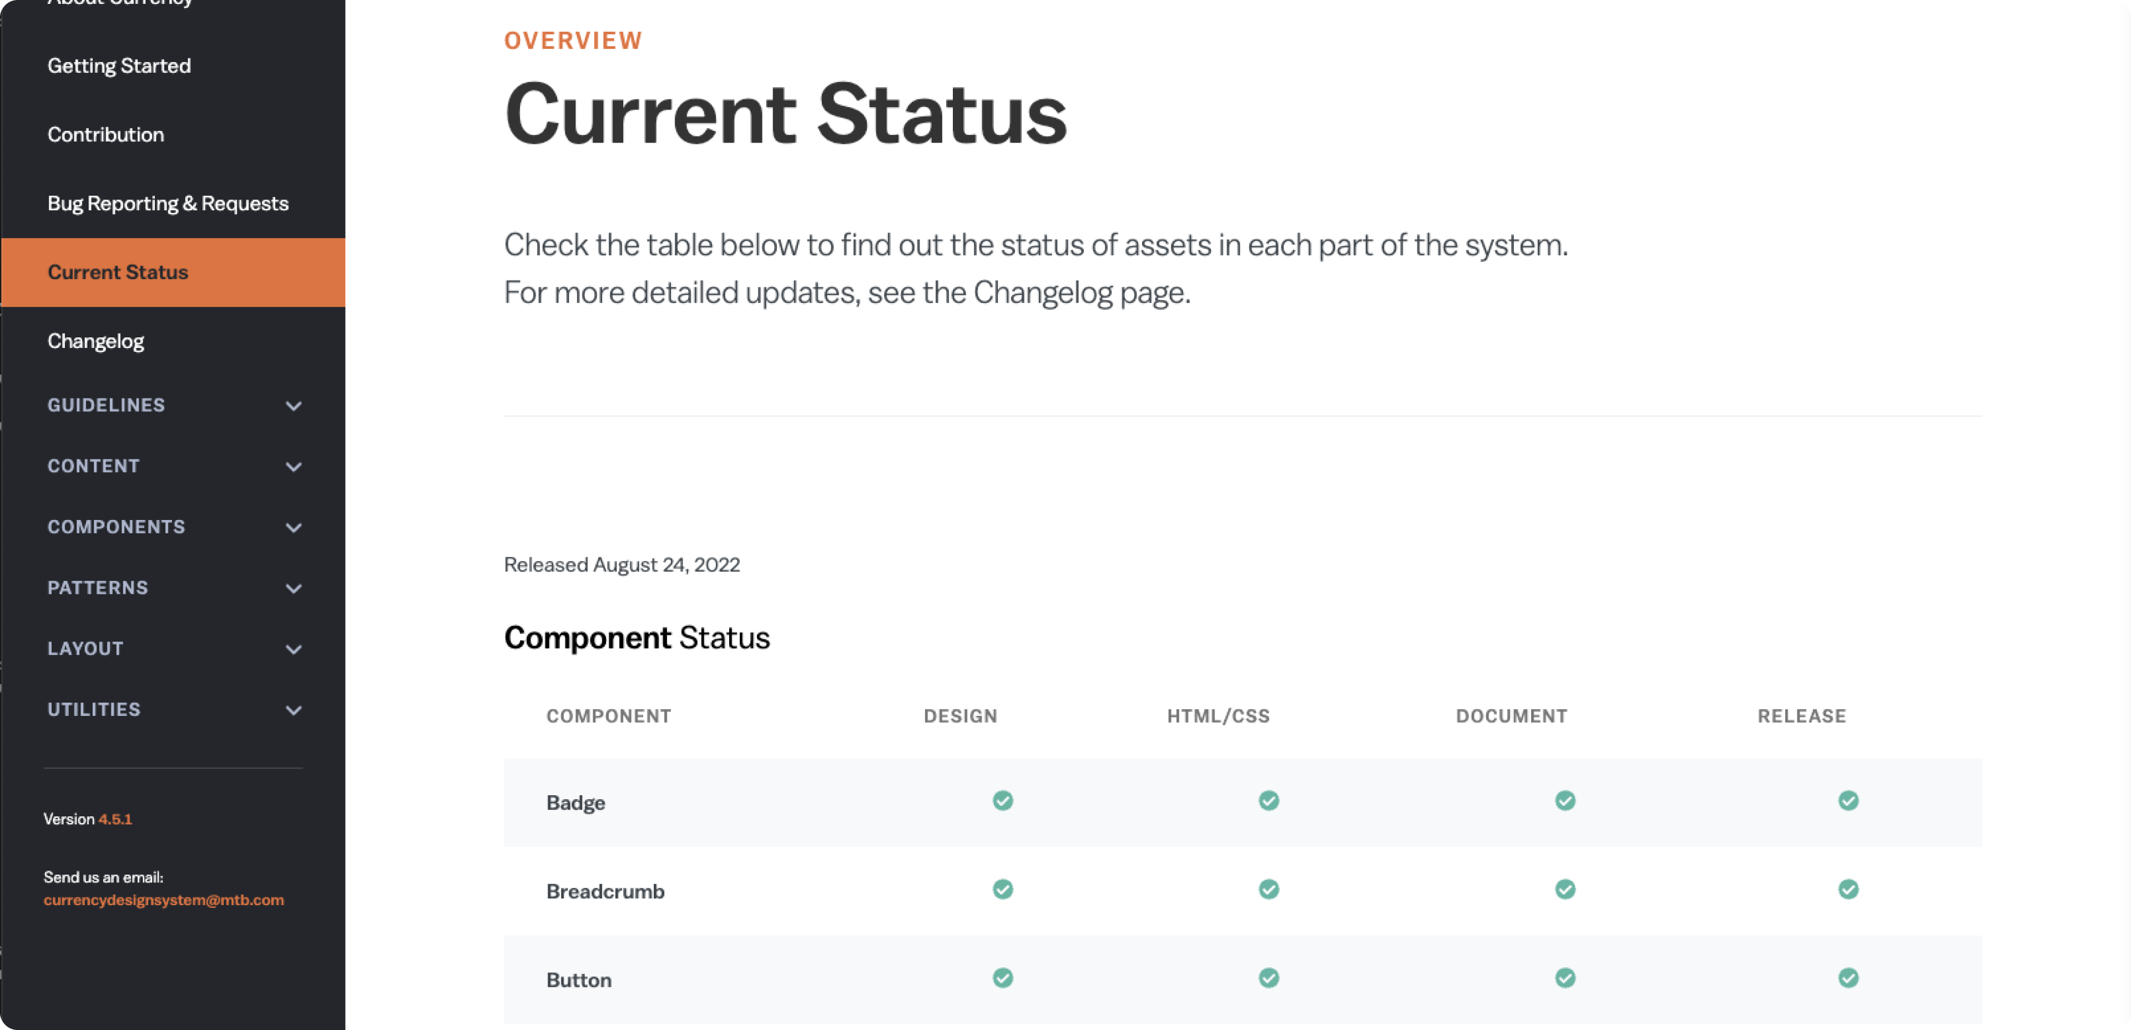Click Breadcrumb's HTML/CSS status checkmark icon
Screen dimensions: 2131x1030
[x=1268, y=890]
